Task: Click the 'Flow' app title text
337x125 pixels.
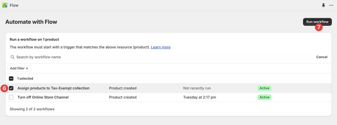Action: [x=14, y=5]
